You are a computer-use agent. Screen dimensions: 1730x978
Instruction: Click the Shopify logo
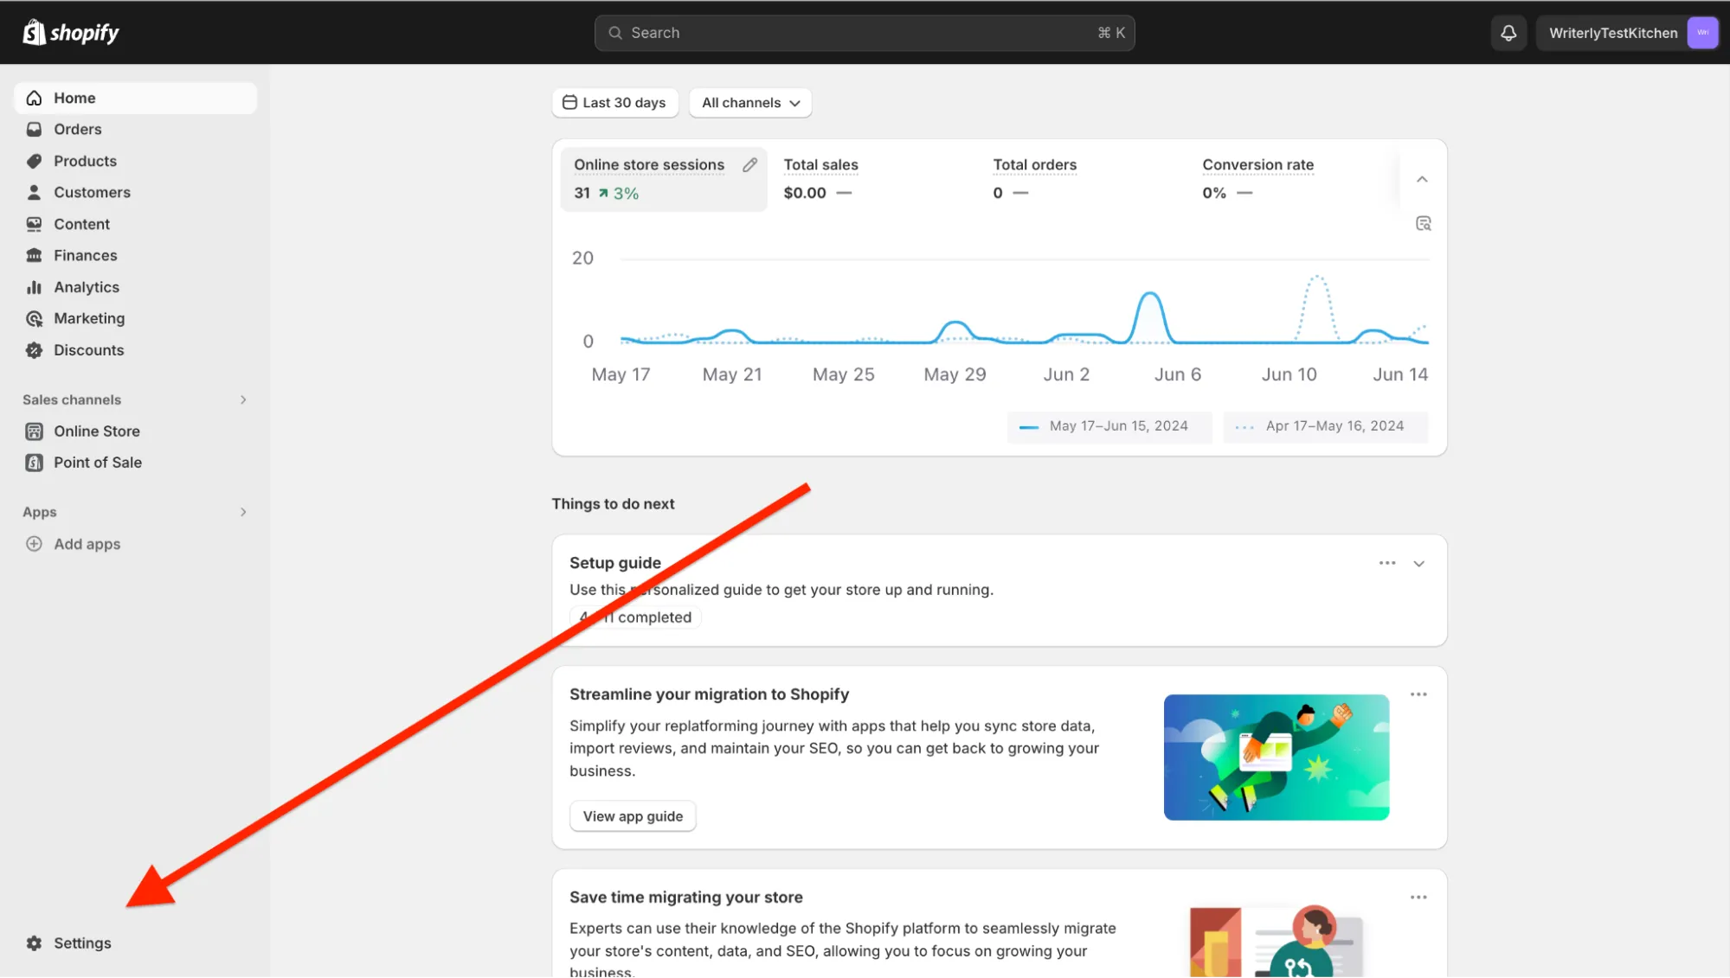[70, 32]
